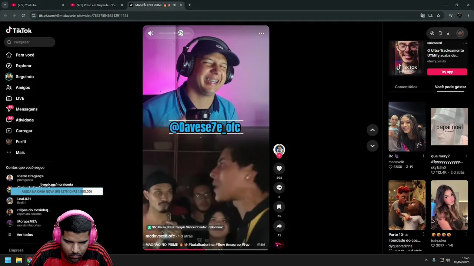
Task: Reload the page
Action: pyautogui.click(x=23, y=16)
